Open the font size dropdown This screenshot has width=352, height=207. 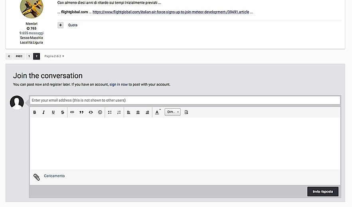click(x=172, y=112)
